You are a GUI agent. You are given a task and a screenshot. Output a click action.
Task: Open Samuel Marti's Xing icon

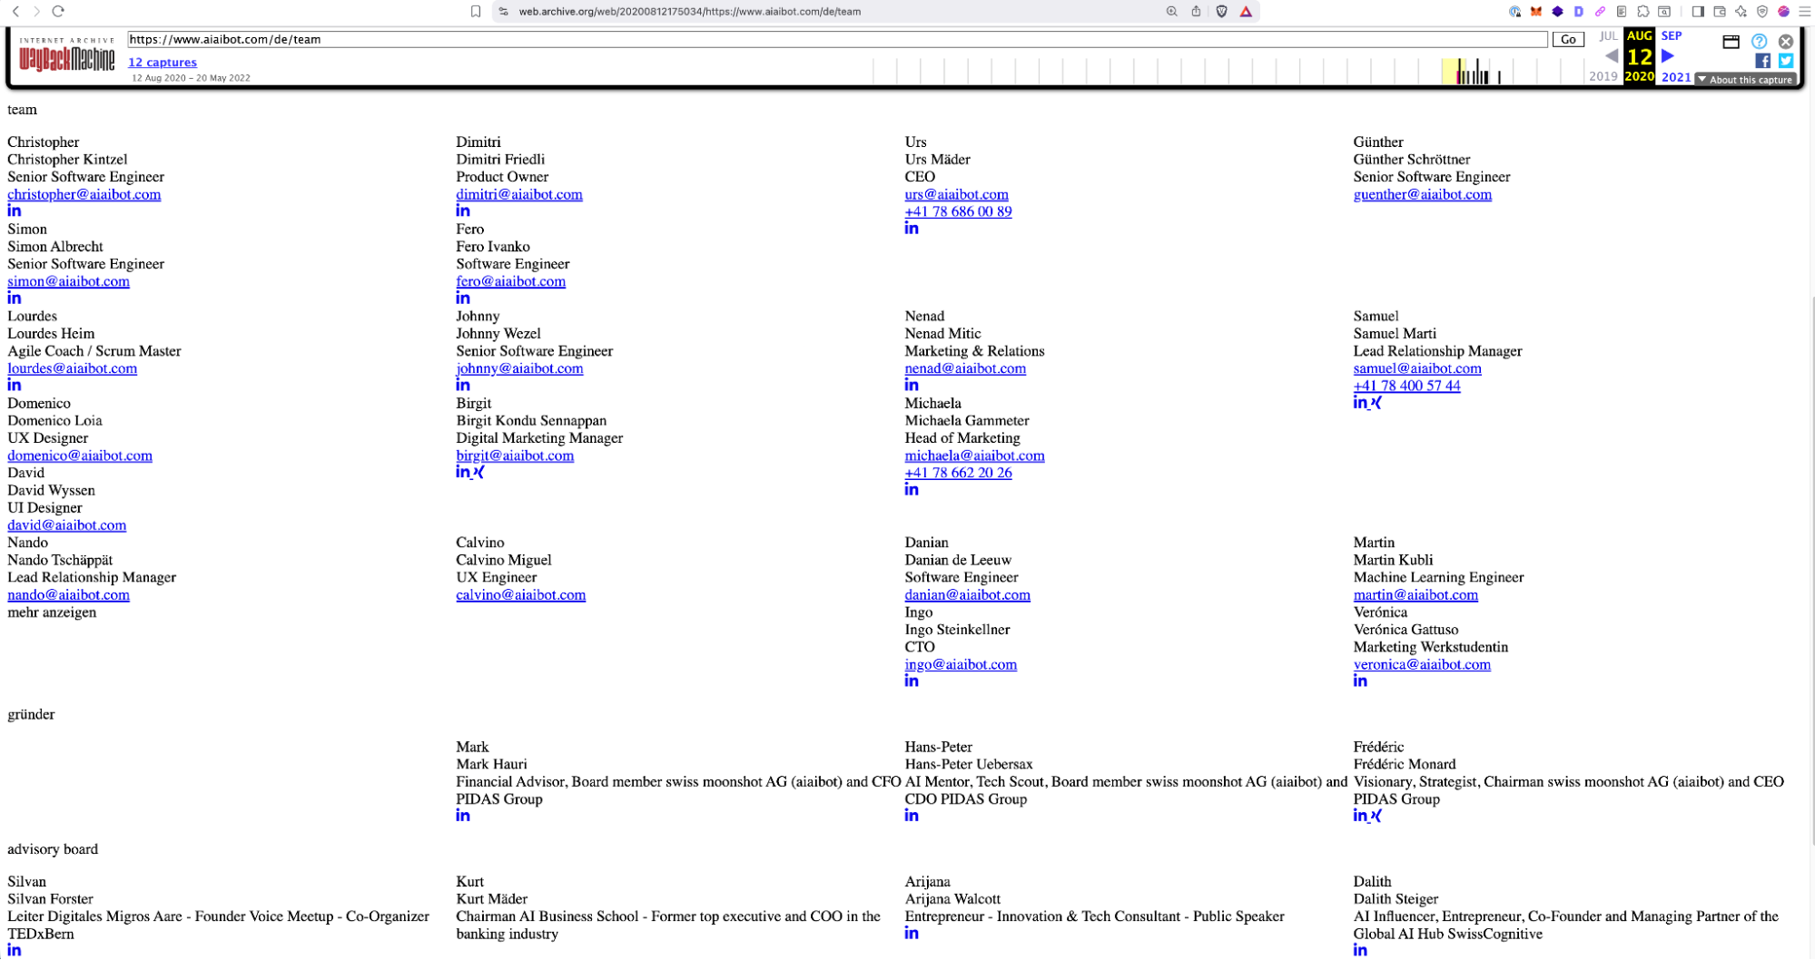pos(1376,403)
